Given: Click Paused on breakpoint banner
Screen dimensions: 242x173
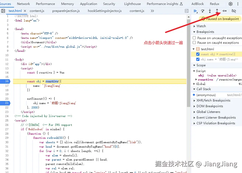Looking at the screenshot, I should pos(220,19).
